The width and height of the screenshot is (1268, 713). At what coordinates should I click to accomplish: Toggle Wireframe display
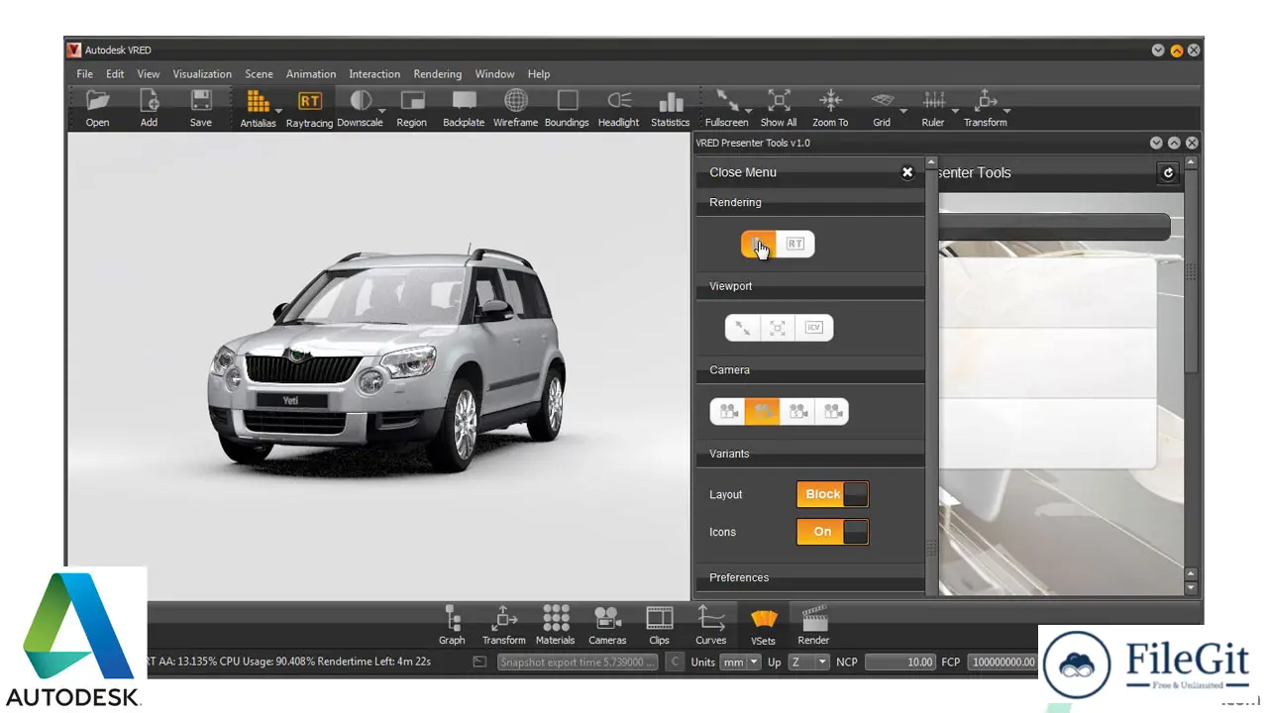pos(515,108)
